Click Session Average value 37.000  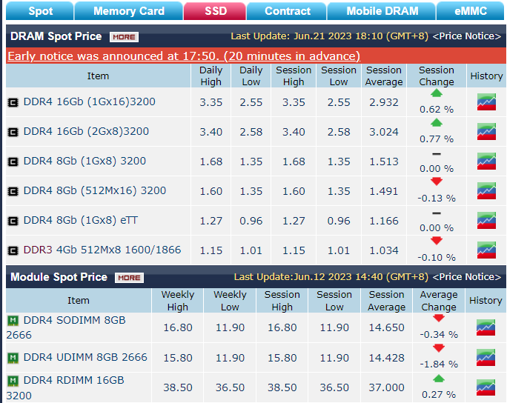pos(386,387)
